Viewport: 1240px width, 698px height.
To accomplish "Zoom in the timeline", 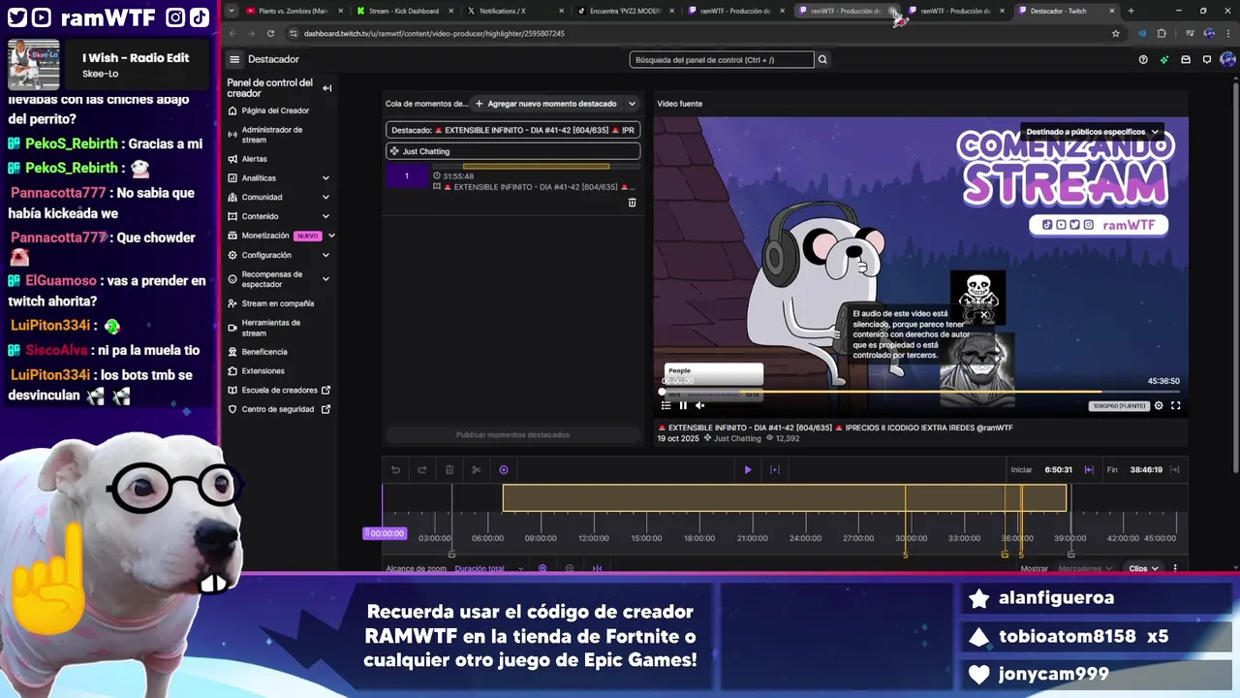I will point(542,569).
